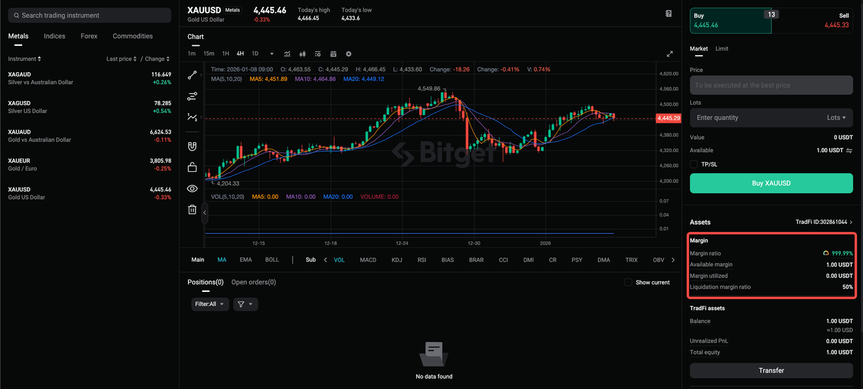
Task: Click the Buy XAUUSD button
Action: pos(771,183)
